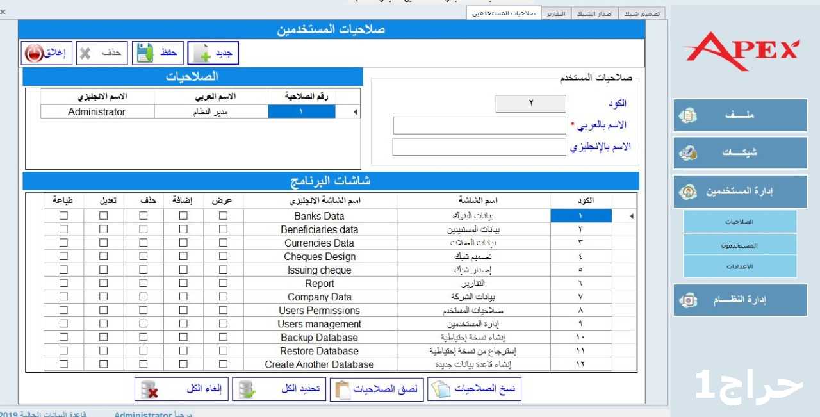
Task: Tick إضافة checkbox for Company Data
Action: pyautogui.click(x=183, y=297)
